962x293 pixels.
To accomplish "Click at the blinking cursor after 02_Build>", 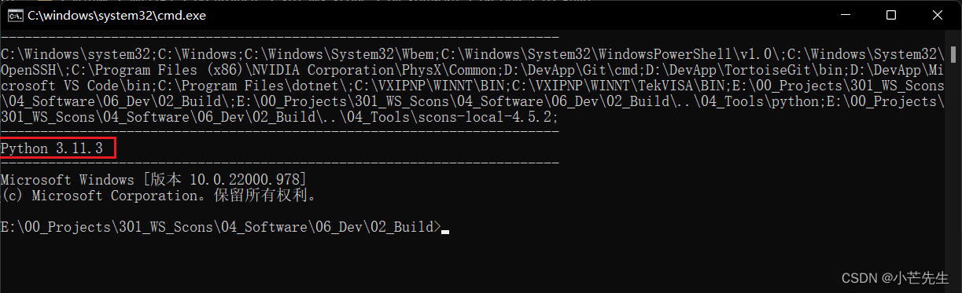I will (445, 231).
